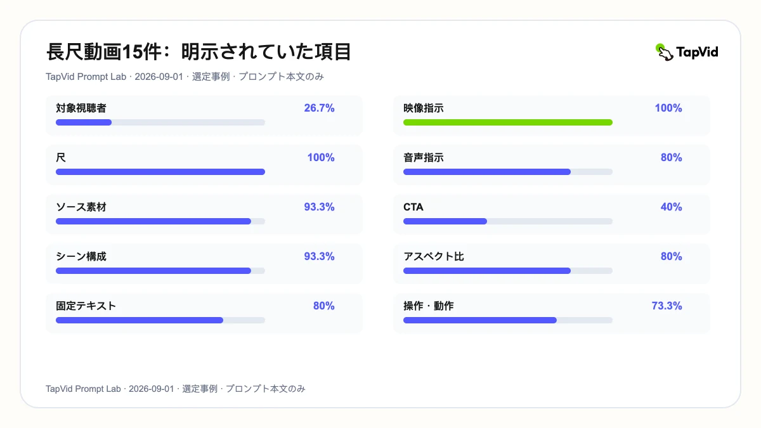This screenshot has width=761, height=428.
Task: Select the アスペクト比 row label
Action: pos(438,257)
